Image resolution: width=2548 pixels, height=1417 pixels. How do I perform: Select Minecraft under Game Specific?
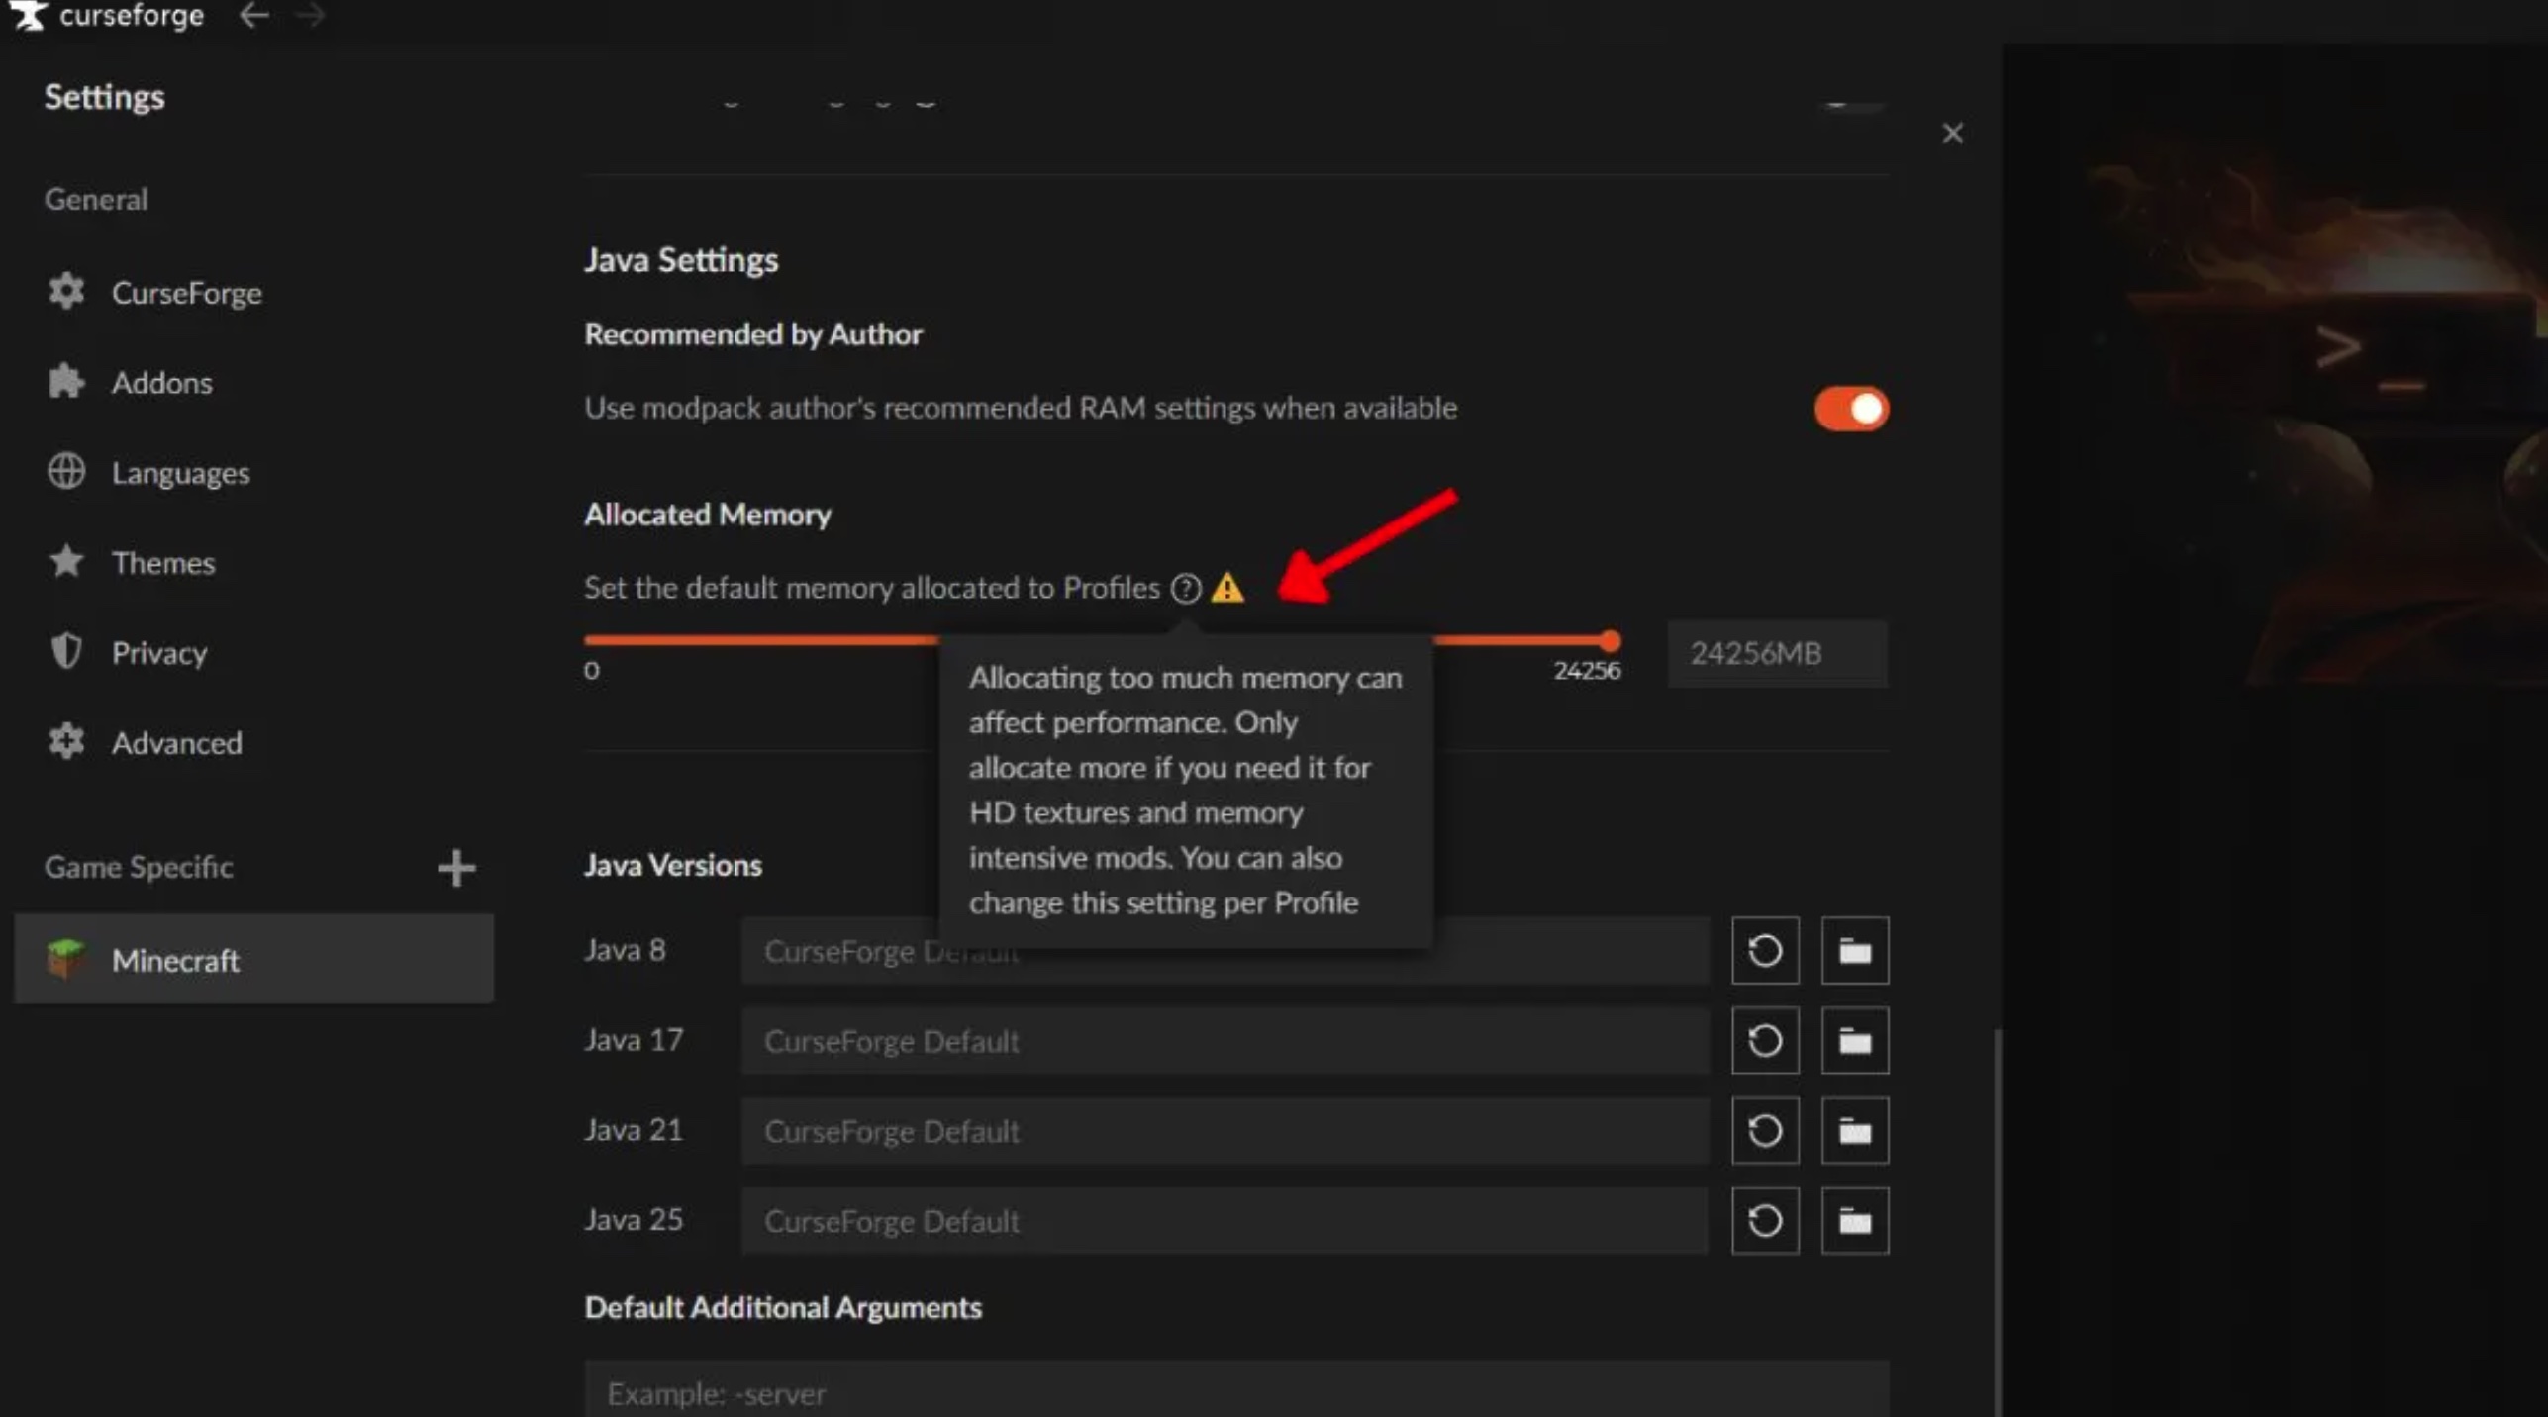tap(254, 959)
